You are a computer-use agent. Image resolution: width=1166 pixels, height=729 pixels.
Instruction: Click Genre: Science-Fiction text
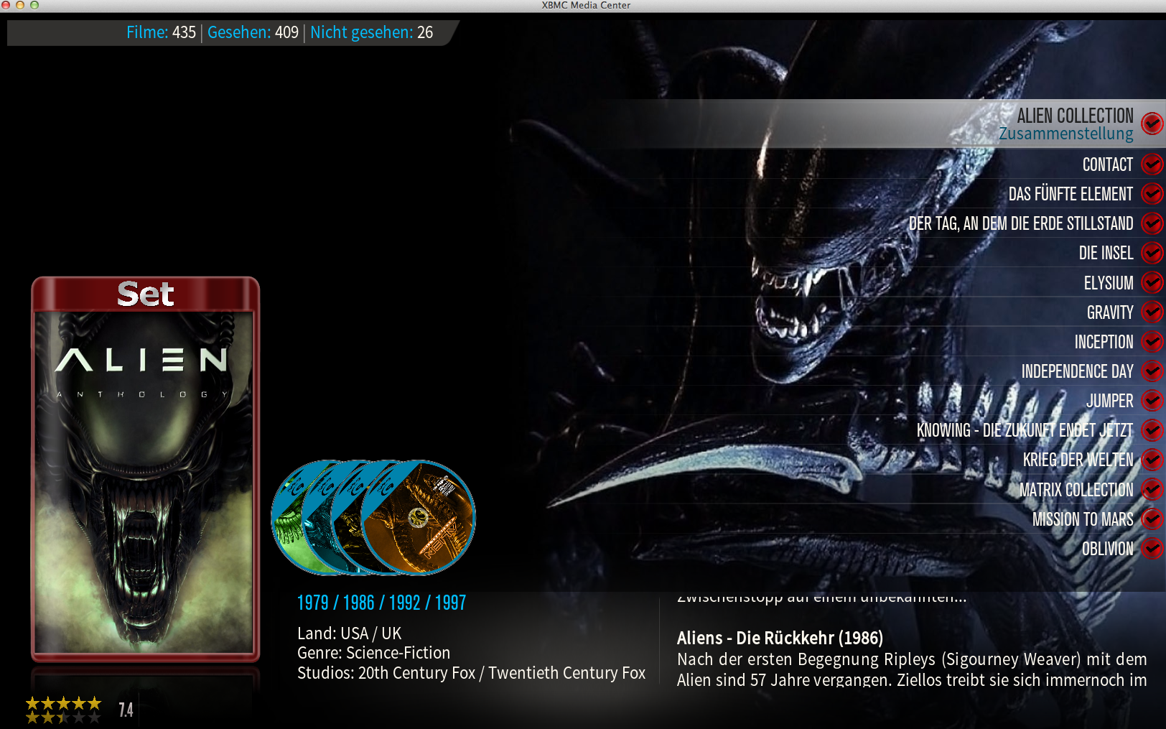373,653
